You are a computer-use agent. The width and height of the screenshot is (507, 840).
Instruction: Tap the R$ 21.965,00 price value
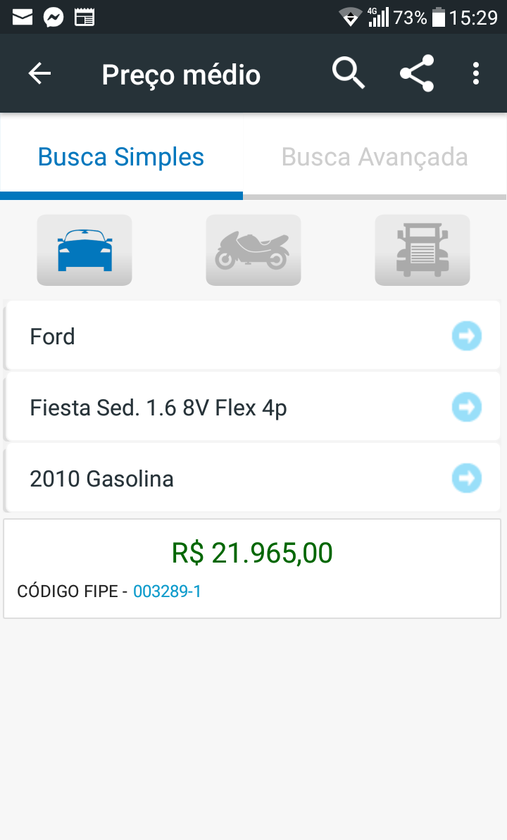(x=252, y=553)
